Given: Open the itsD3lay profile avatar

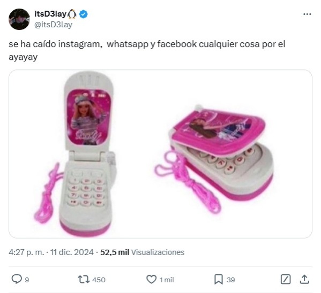Looking at the screenshot, I should tap(19, 19).
